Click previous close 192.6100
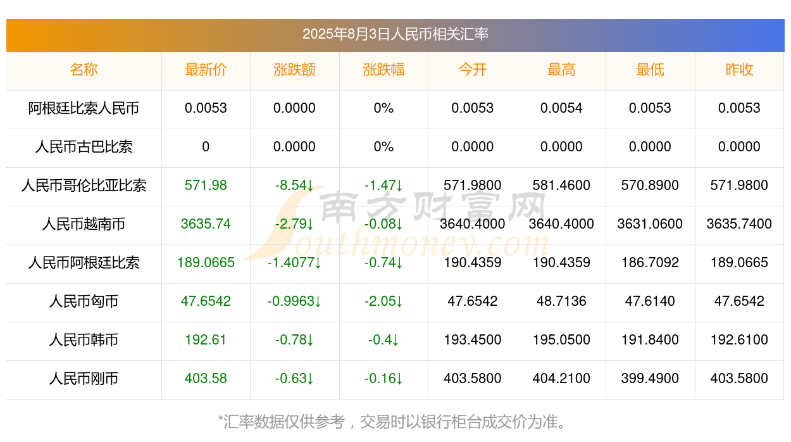Screen dimensions: 791x442 [x=739, y=340]
